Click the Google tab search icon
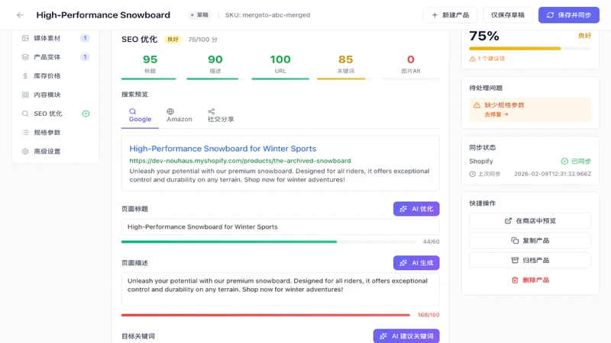Image resolution: width=611 pixels, height=343 pixels. coord(132,111)
